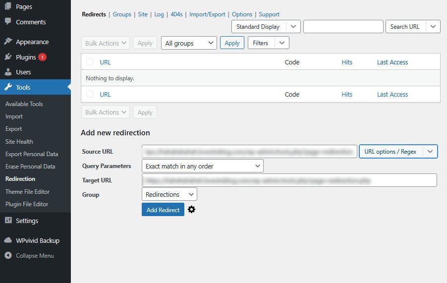Click the Comments speech bubble icon

click(8, 22)
